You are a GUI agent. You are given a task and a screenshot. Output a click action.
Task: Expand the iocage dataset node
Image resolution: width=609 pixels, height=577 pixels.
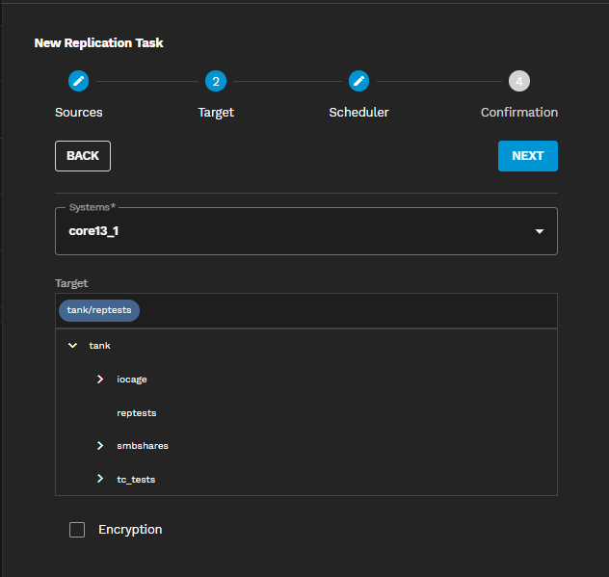(x=100, y=380)
